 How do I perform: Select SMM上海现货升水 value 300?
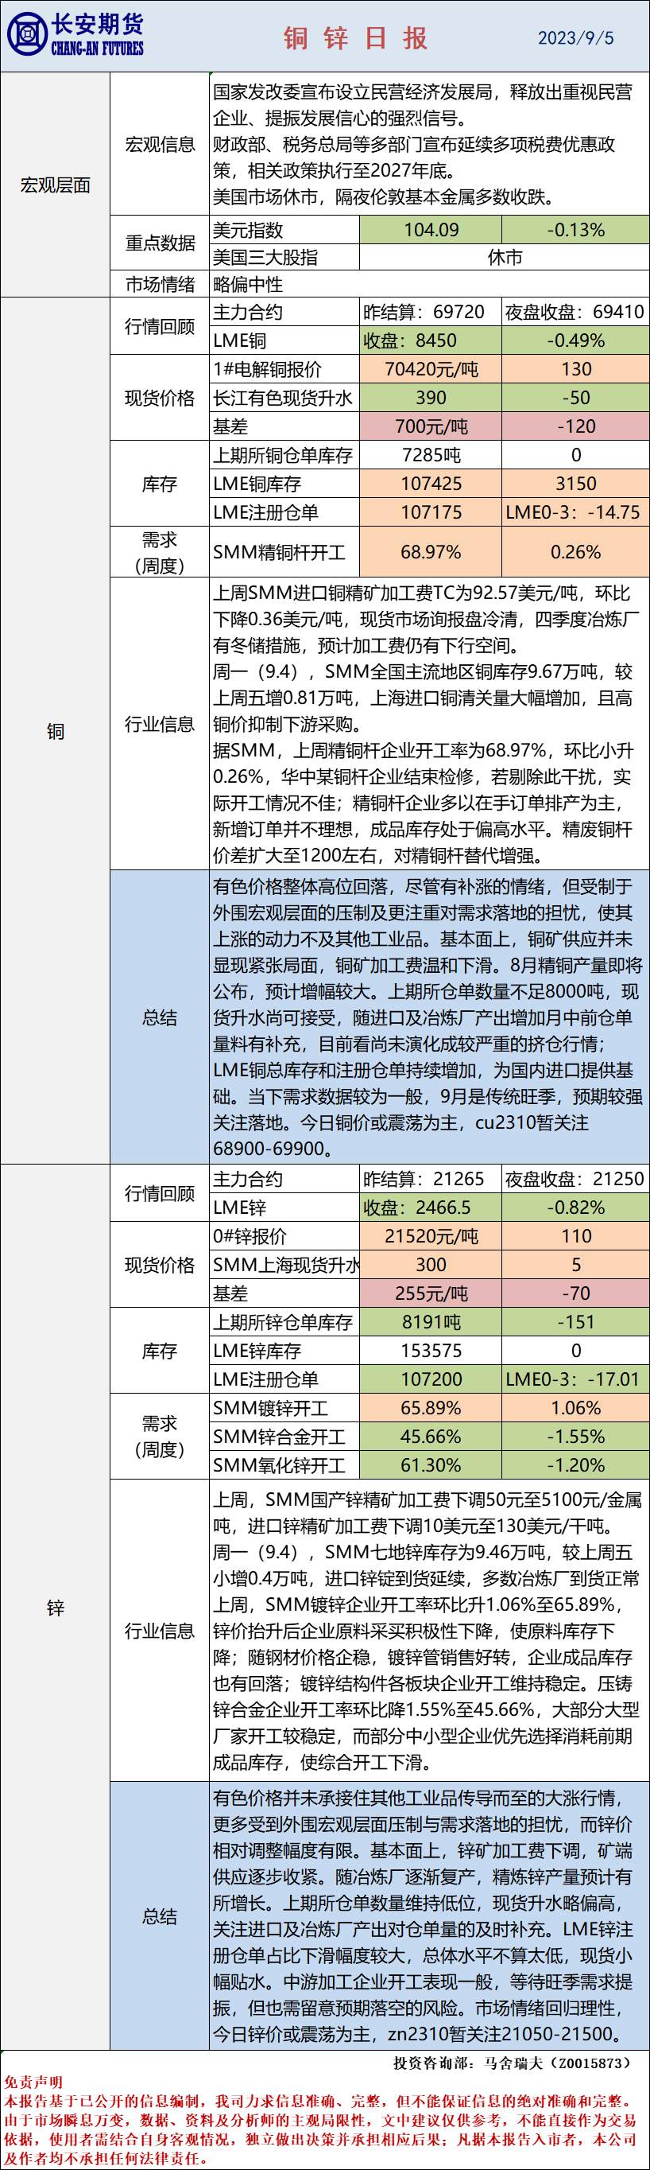tap(431, 1266)
